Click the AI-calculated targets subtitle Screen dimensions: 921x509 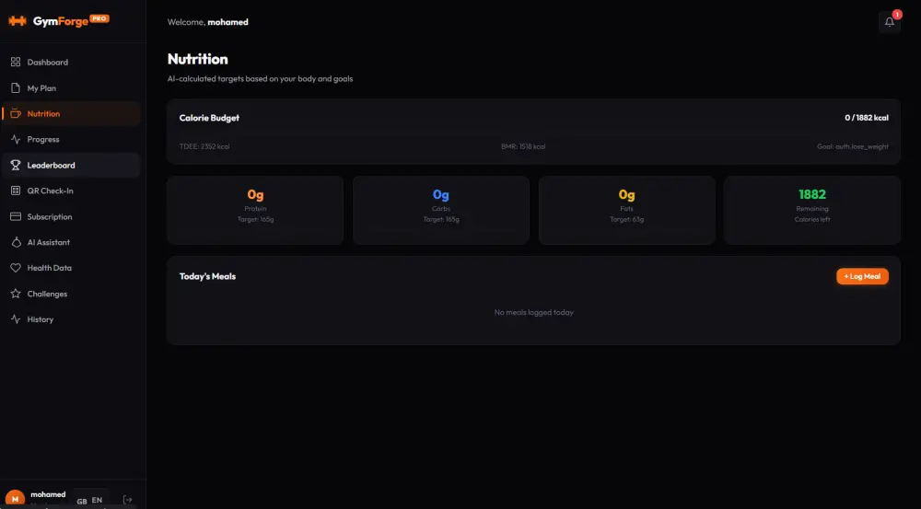click(261, 78)
